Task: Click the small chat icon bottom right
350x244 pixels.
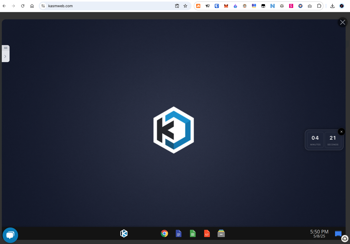Action: (345, 239)
